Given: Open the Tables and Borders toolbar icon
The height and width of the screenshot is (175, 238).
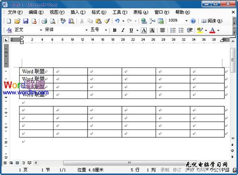Looking at the screenshot, I should pos(152,21).
